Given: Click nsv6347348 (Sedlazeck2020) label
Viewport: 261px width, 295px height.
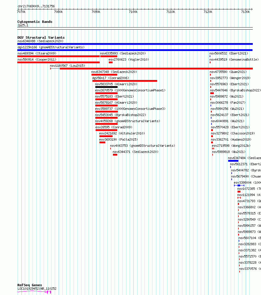Looking at the screenshot, I should click(114, 72).
